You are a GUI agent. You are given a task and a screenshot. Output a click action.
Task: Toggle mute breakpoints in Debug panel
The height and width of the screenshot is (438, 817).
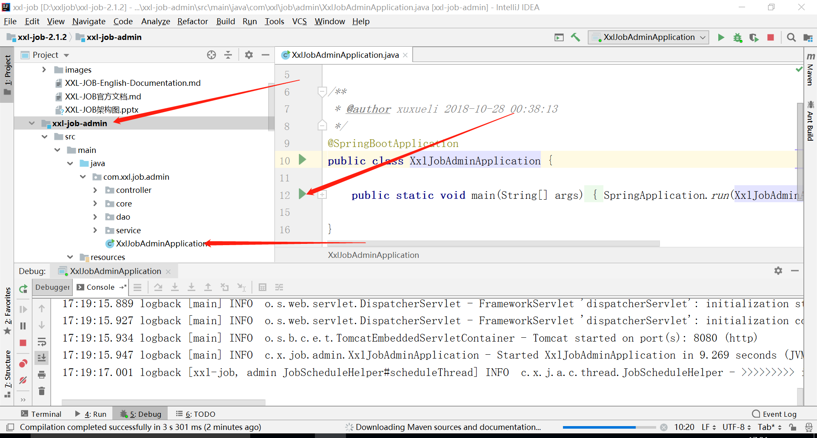[x=23, y=380]
